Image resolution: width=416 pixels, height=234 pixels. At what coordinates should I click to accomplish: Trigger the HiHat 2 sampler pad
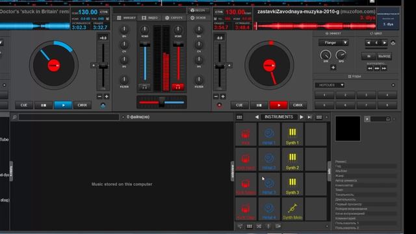[x=269, y=159]
